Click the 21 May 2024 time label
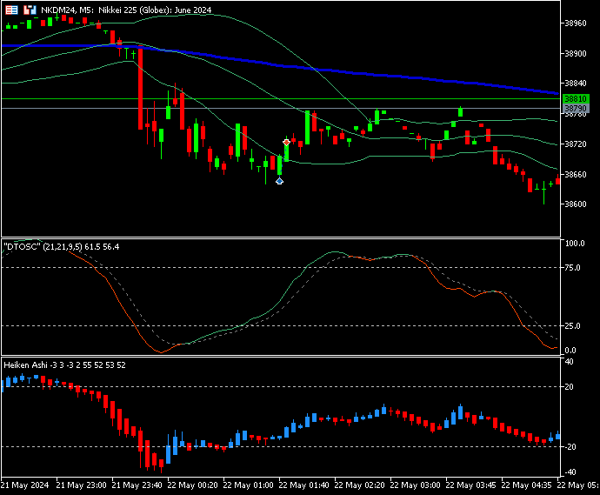 (x=25, y=485)
